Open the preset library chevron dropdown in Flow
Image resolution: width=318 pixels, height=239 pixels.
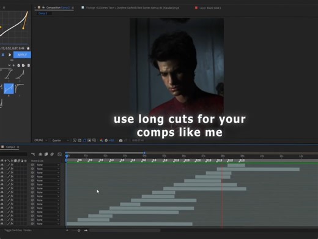(9, 66)
